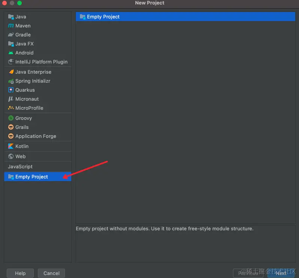
Task: Select 'Web' label in list
Action: coord(20,156)
